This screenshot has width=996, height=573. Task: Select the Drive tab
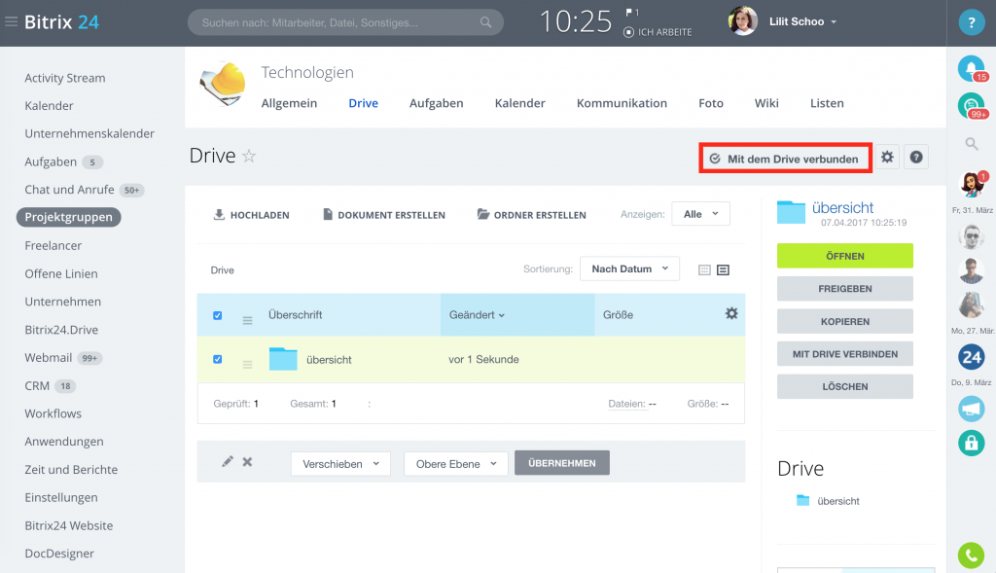[364, 103]
